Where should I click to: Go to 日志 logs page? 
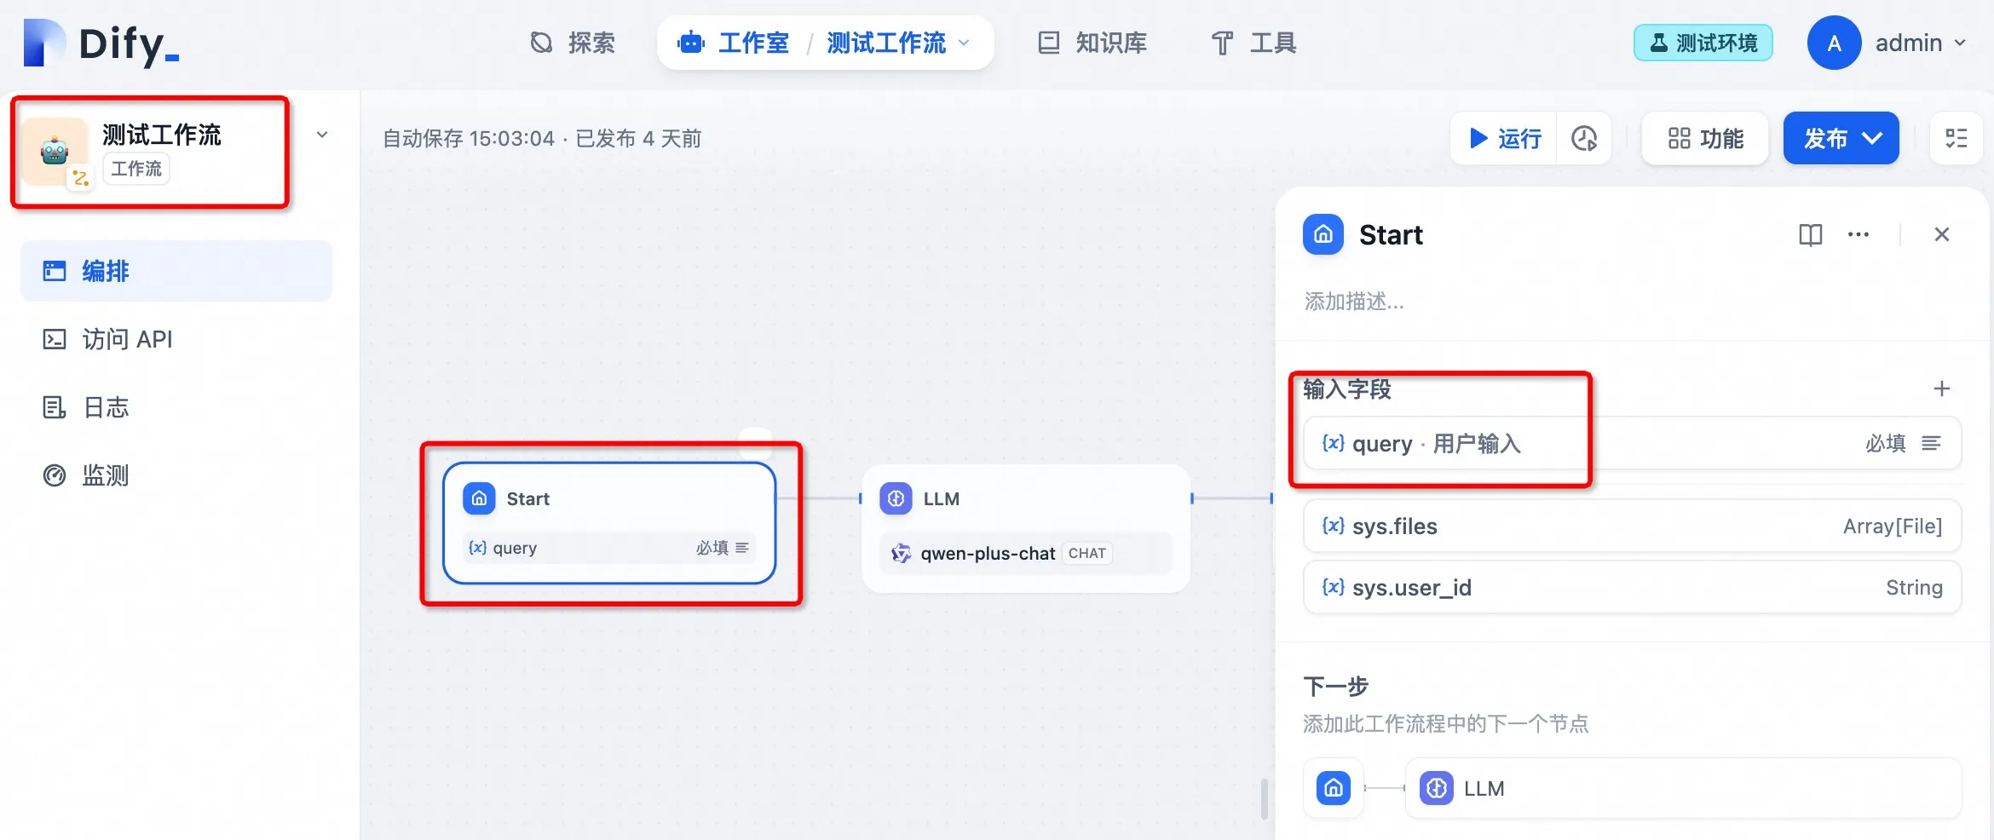coord(106,407)
